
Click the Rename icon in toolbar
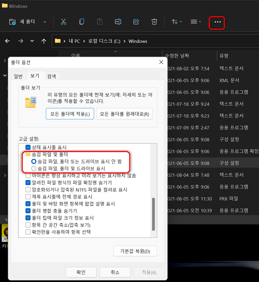118,22
